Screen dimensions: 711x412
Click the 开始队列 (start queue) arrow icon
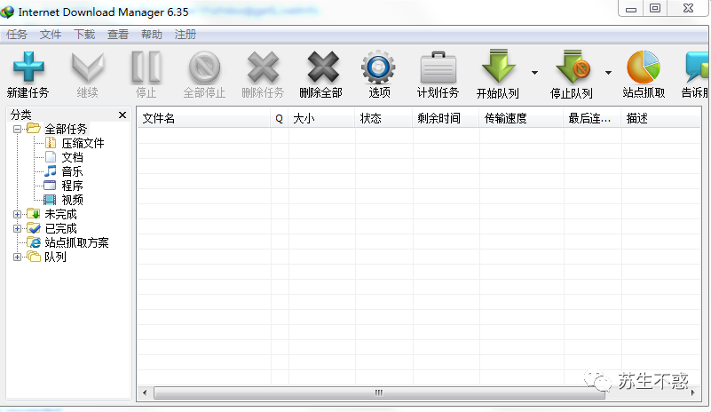pos(498,67)
